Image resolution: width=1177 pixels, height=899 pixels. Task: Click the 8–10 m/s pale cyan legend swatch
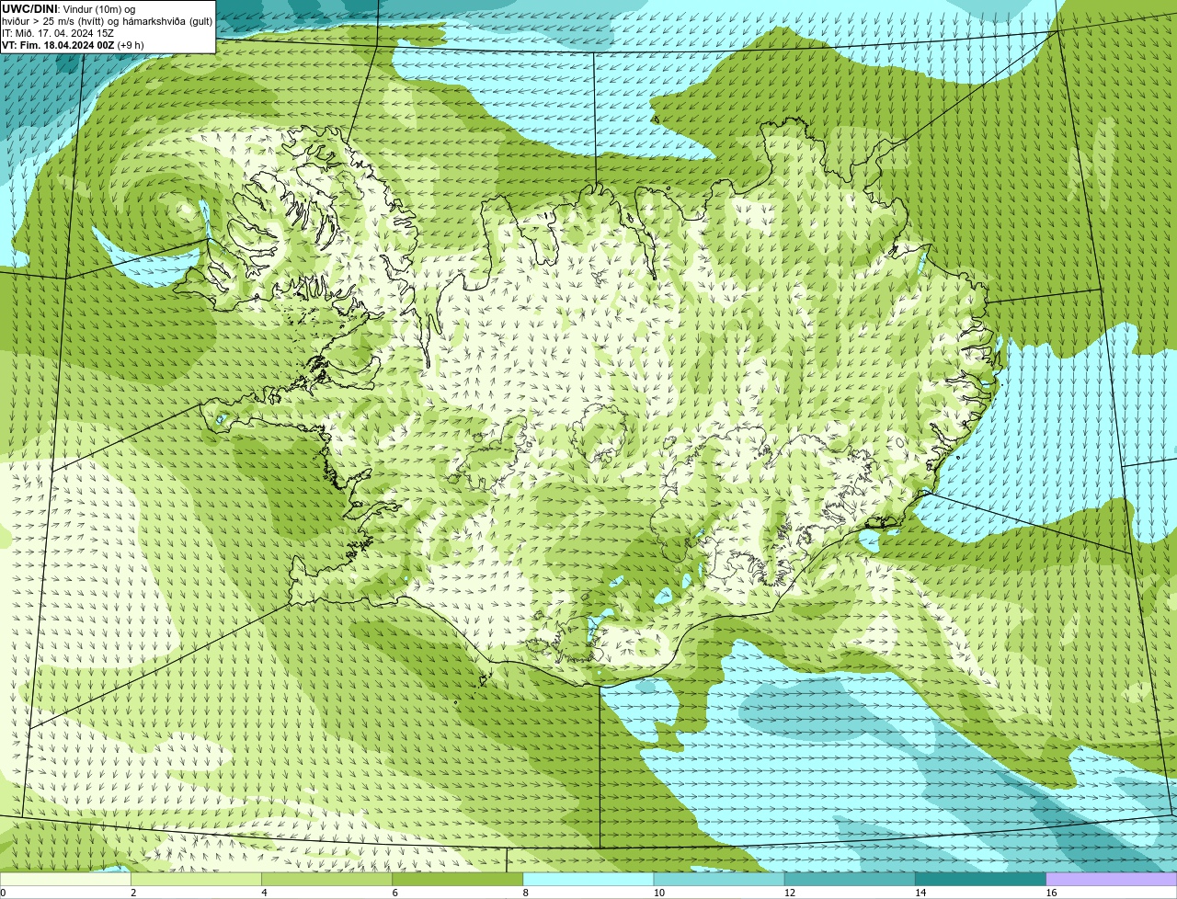pyautogui.click(x=588, y=879)
